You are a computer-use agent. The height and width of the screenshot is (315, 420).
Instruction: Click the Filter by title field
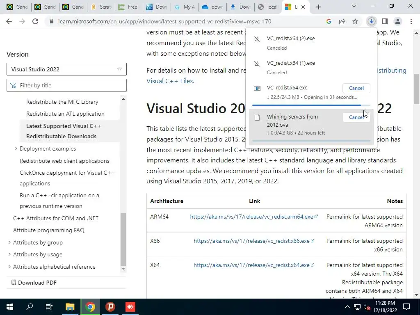coord(66,85)
